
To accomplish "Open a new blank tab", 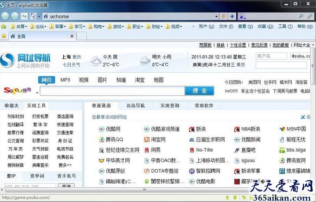I will 82,36.
